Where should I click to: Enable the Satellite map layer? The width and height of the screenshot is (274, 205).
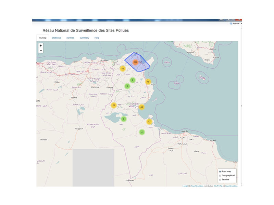220,179
